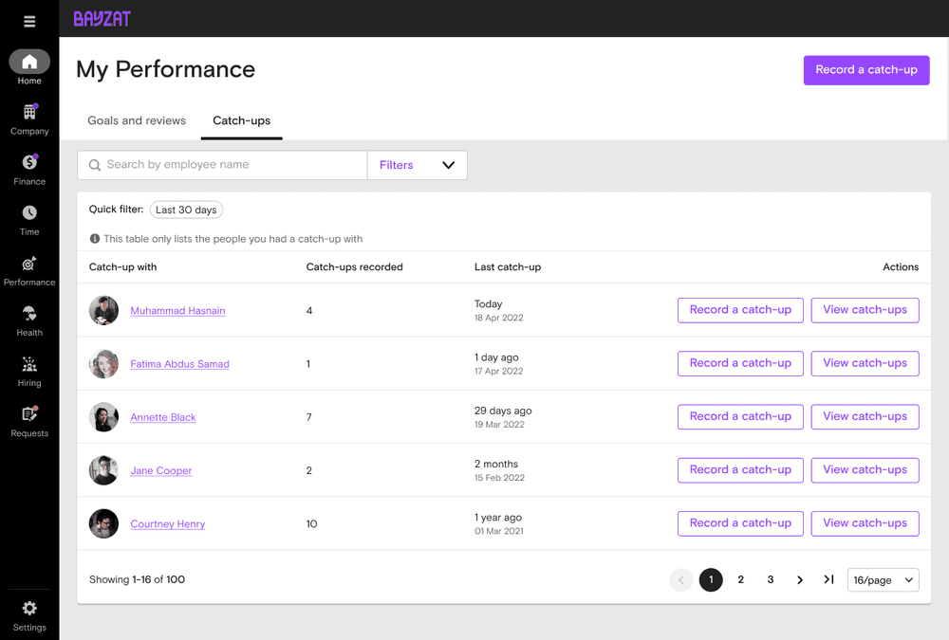This screenshot has height=640, width=949.
Task: Open the Finance sidebar icon
Action: (x=28, y=167)
